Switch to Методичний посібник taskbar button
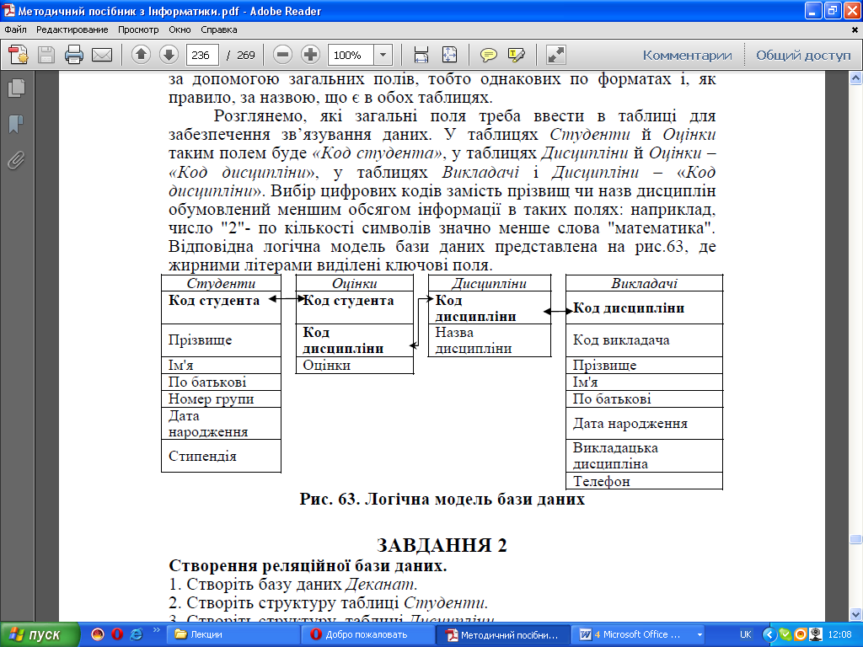The width and height of the screenshot is (863, 647). 504,634
